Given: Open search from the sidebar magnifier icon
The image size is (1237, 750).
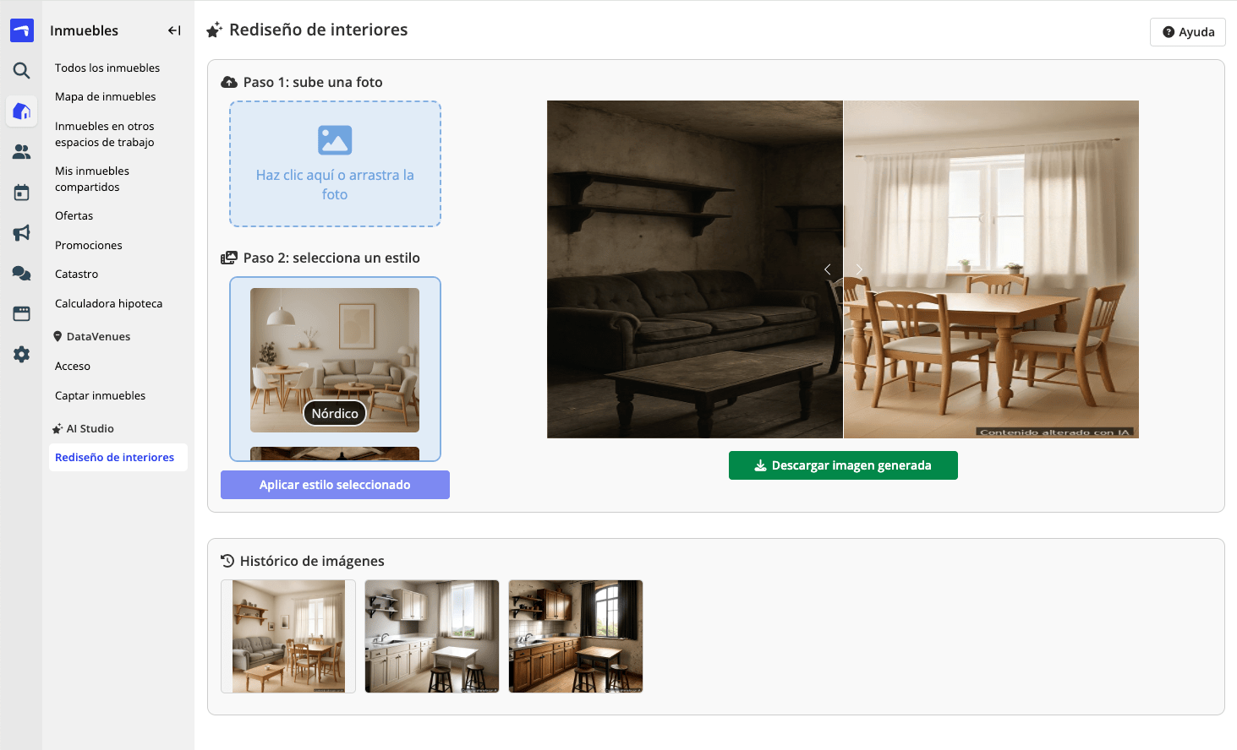Looking at the screenshot, I should click(21, 71).
